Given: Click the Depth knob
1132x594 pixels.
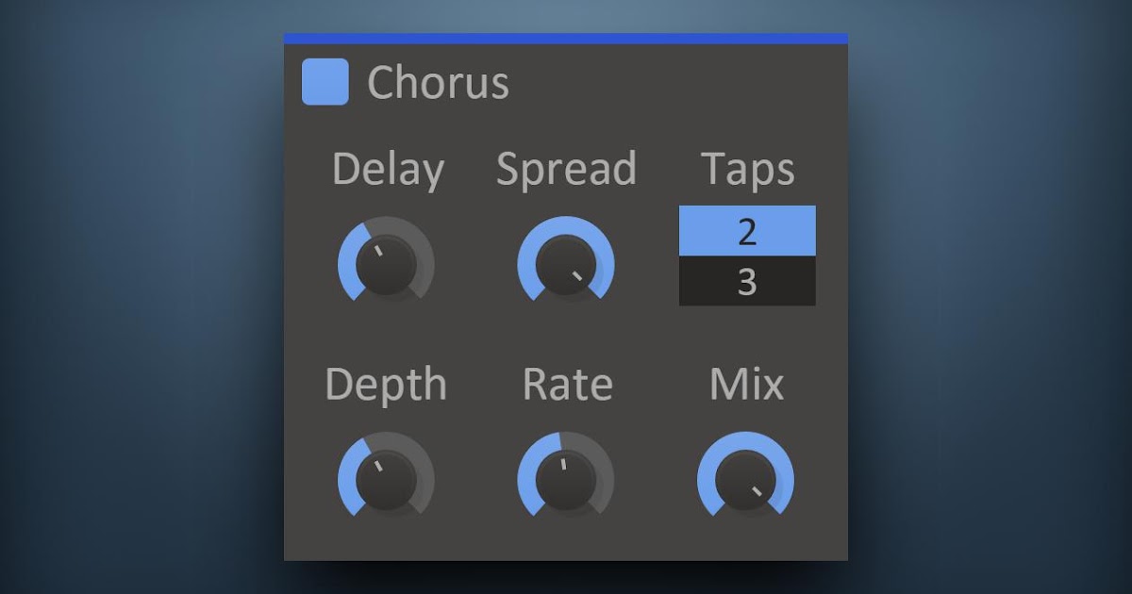Looking at the screenshot, I should point(386,480).
